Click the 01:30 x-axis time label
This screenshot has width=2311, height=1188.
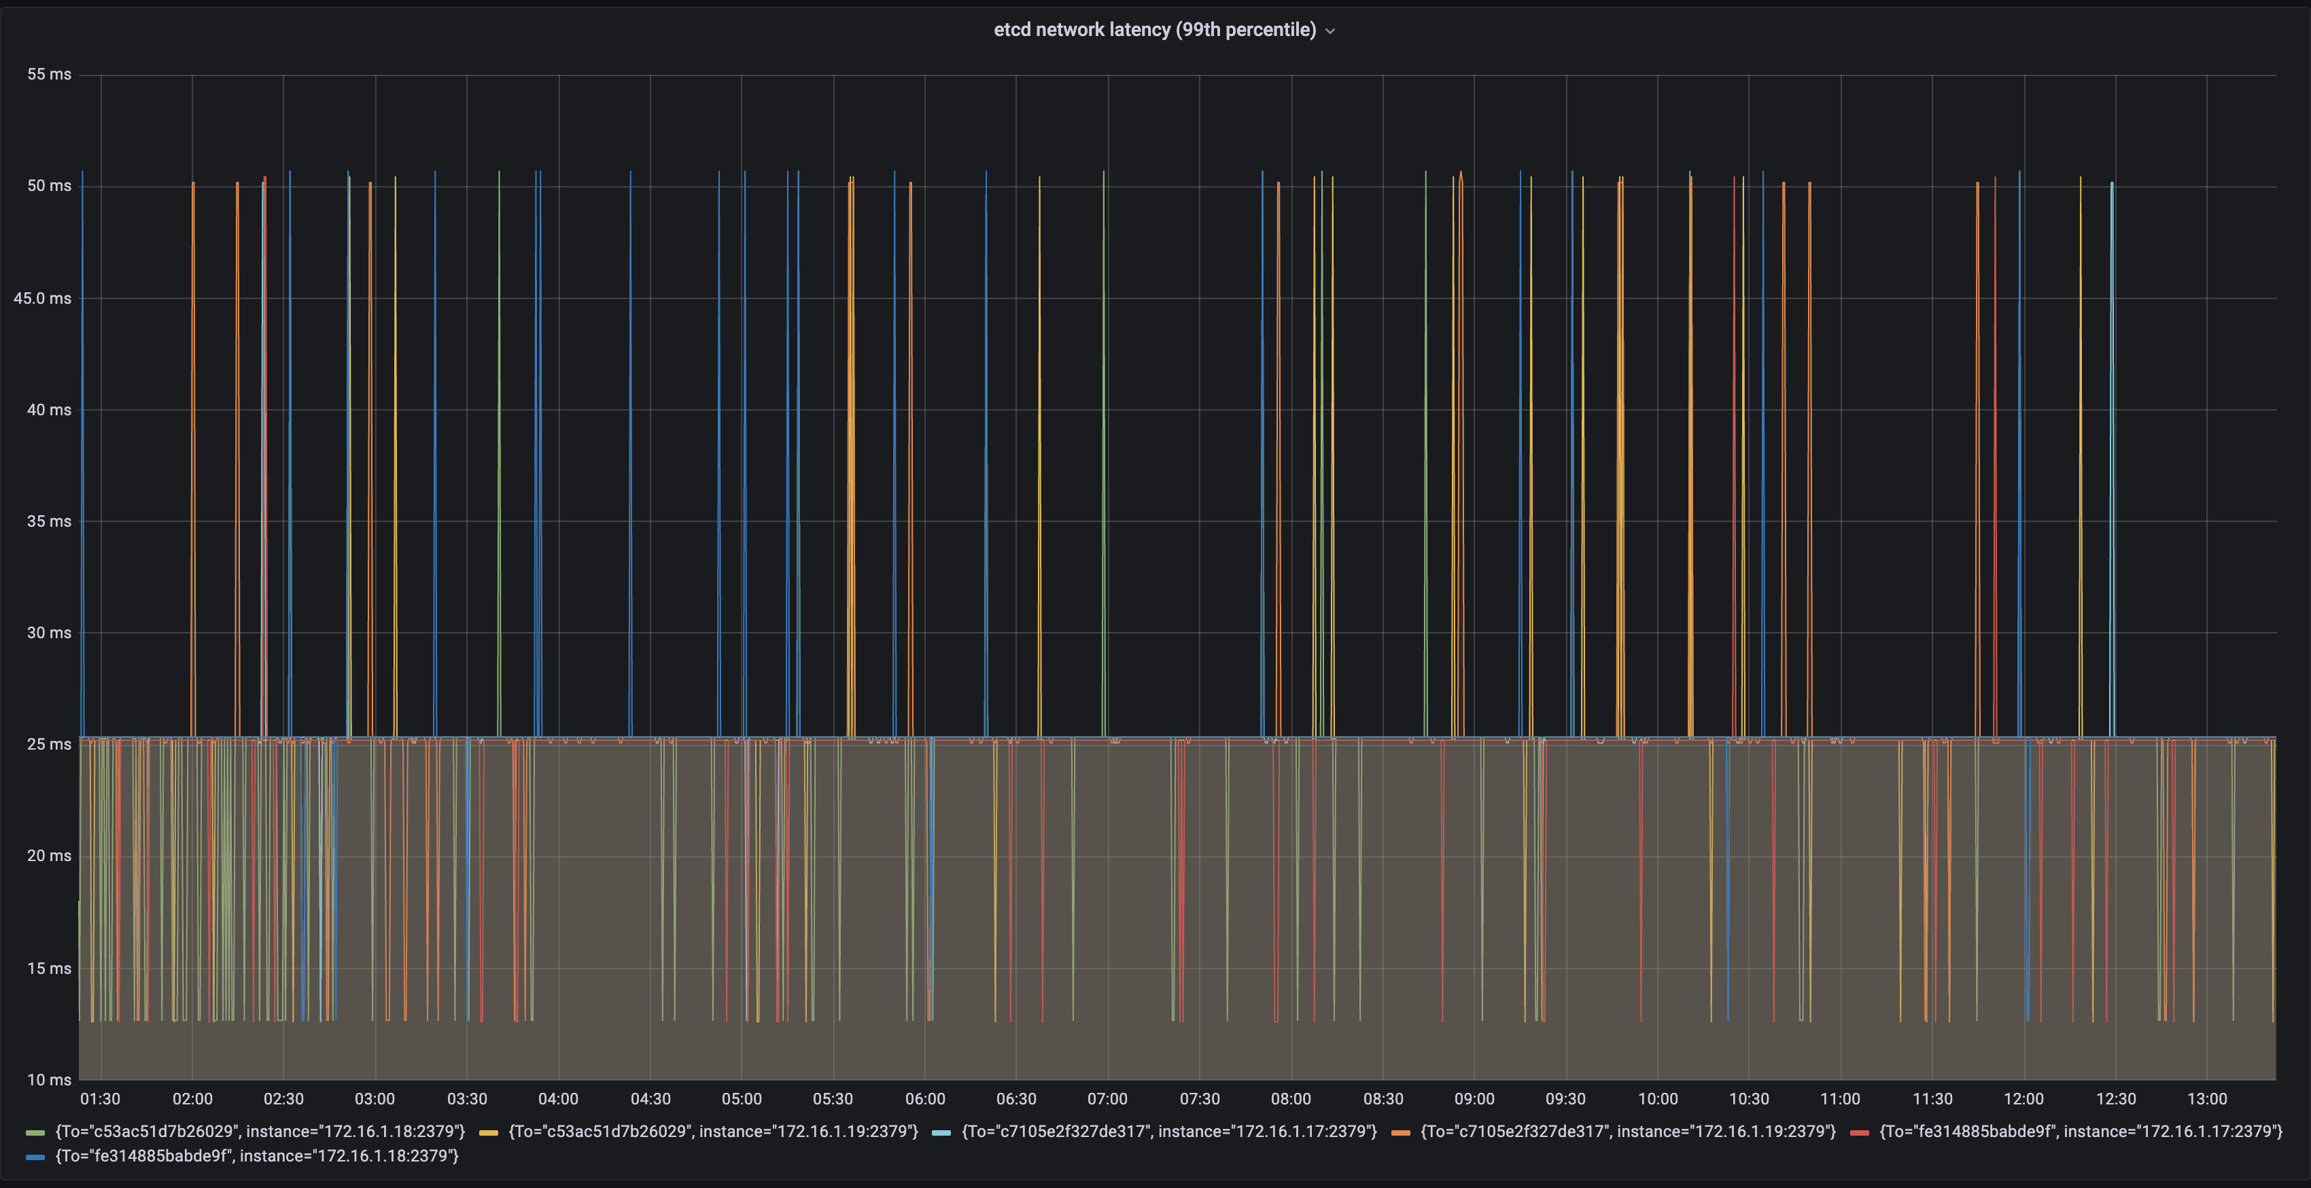point(101,1098)
